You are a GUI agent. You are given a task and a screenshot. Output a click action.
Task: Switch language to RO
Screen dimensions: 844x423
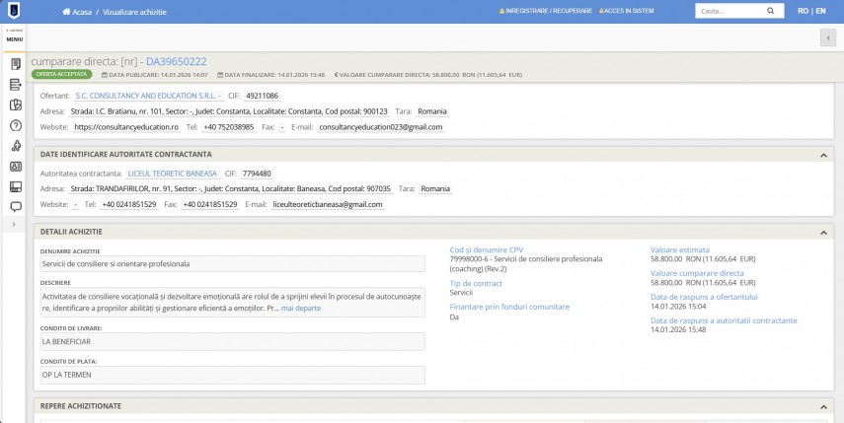[802, 11]
